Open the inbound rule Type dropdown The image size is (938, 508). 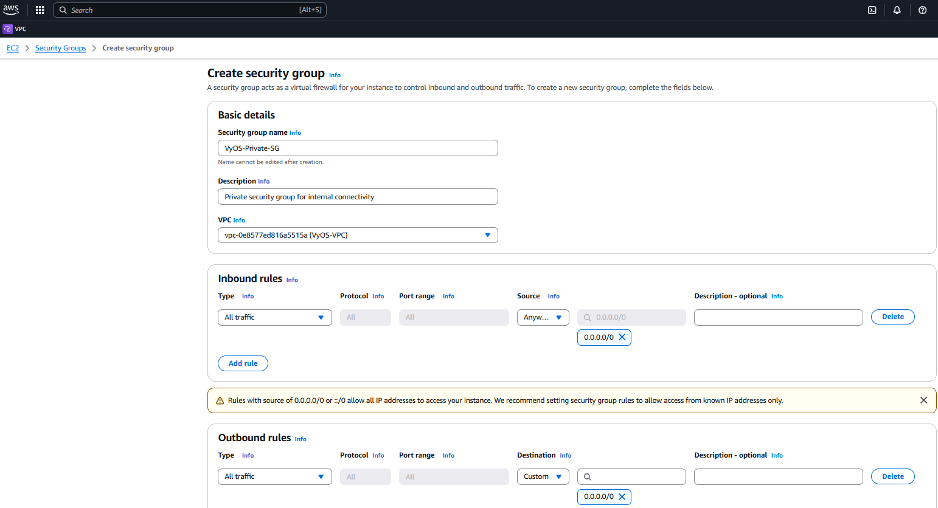[x=274, y=317]
